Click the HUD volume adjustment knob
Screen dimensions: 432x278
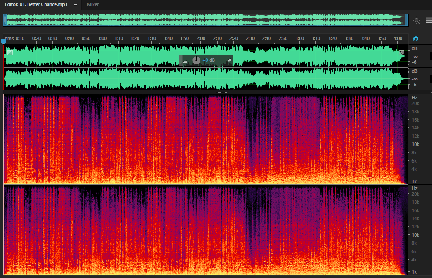click(196, 60)
